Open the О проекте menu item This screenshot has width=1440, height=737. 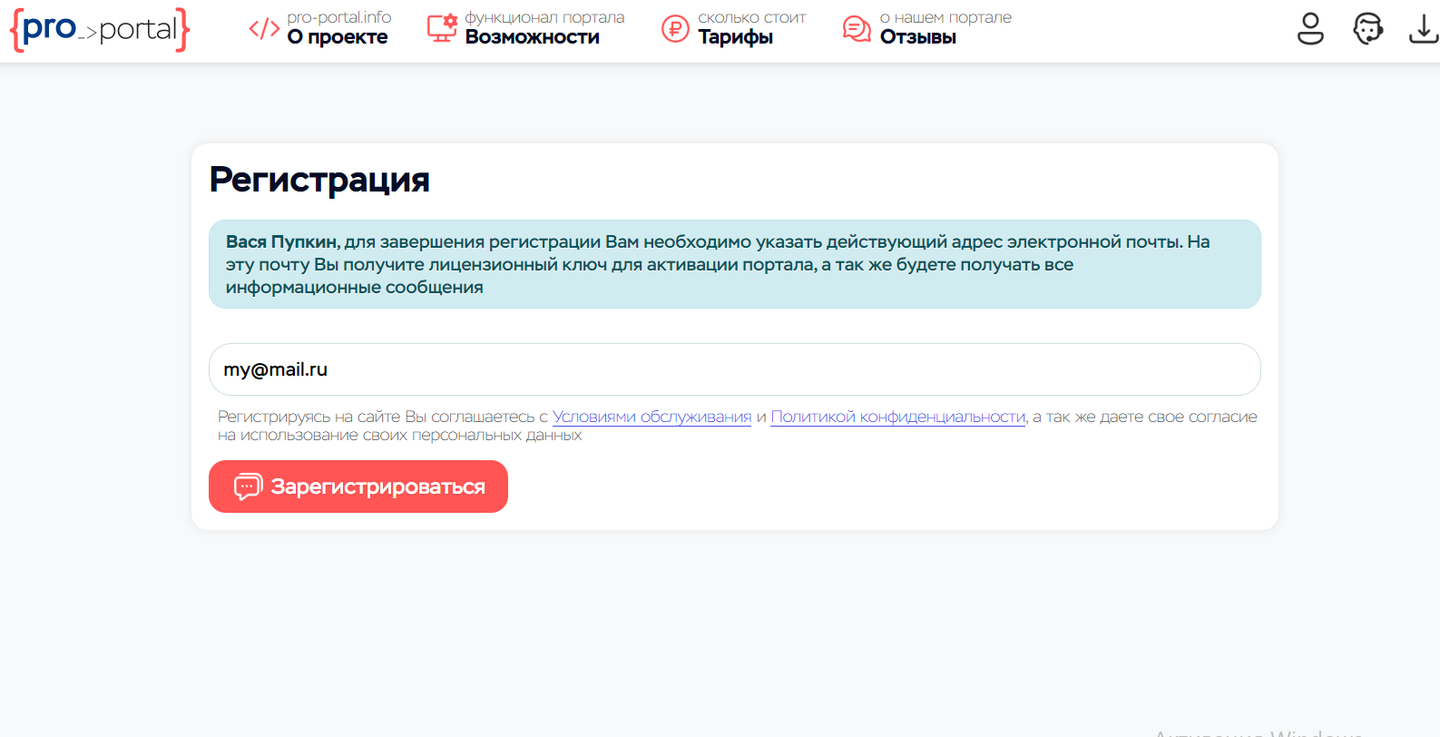tap(338, 37)
